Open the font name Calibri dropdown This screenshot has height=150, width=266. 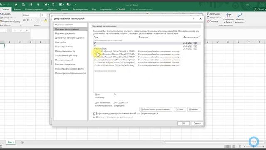coord(39,15)
